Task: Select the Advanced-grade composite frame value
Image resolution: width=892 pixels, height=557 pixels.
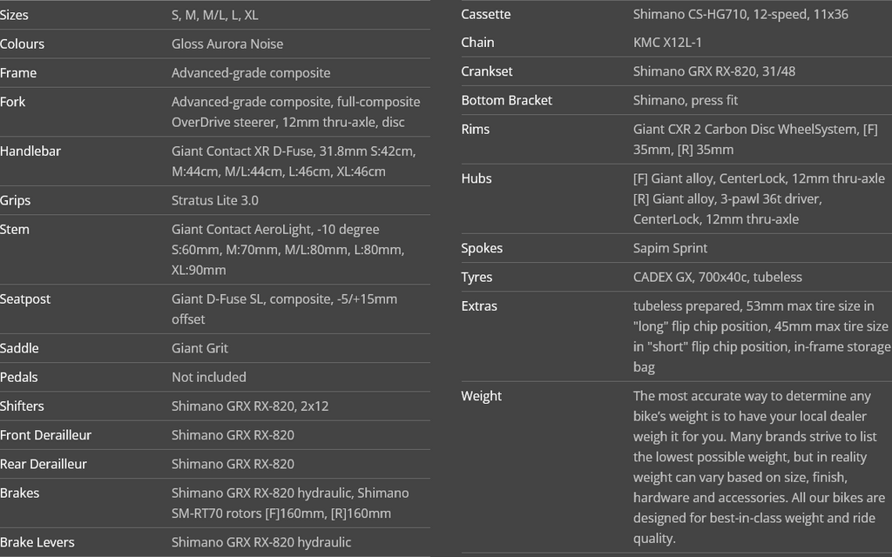Action: click(x=251, y=73)
